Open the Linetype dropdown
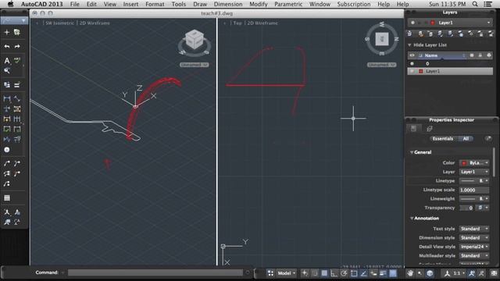 click(474, 180)
